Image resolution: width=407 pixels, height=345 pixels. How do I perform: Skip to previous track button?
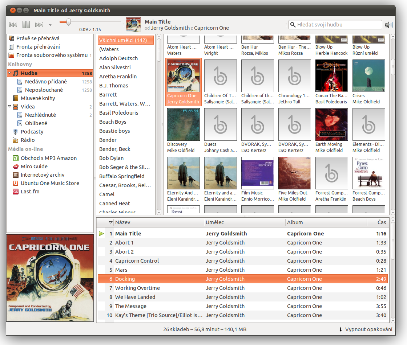click(13, 25)
